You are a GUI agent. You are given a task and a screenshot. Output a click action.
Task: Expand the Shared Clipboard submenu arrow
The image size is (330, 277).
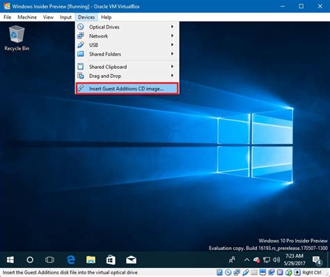tap(172, 67)
